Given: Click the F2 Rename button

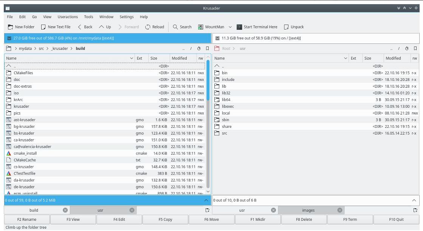Looking at the screenshot, I should tap(27, 219).
